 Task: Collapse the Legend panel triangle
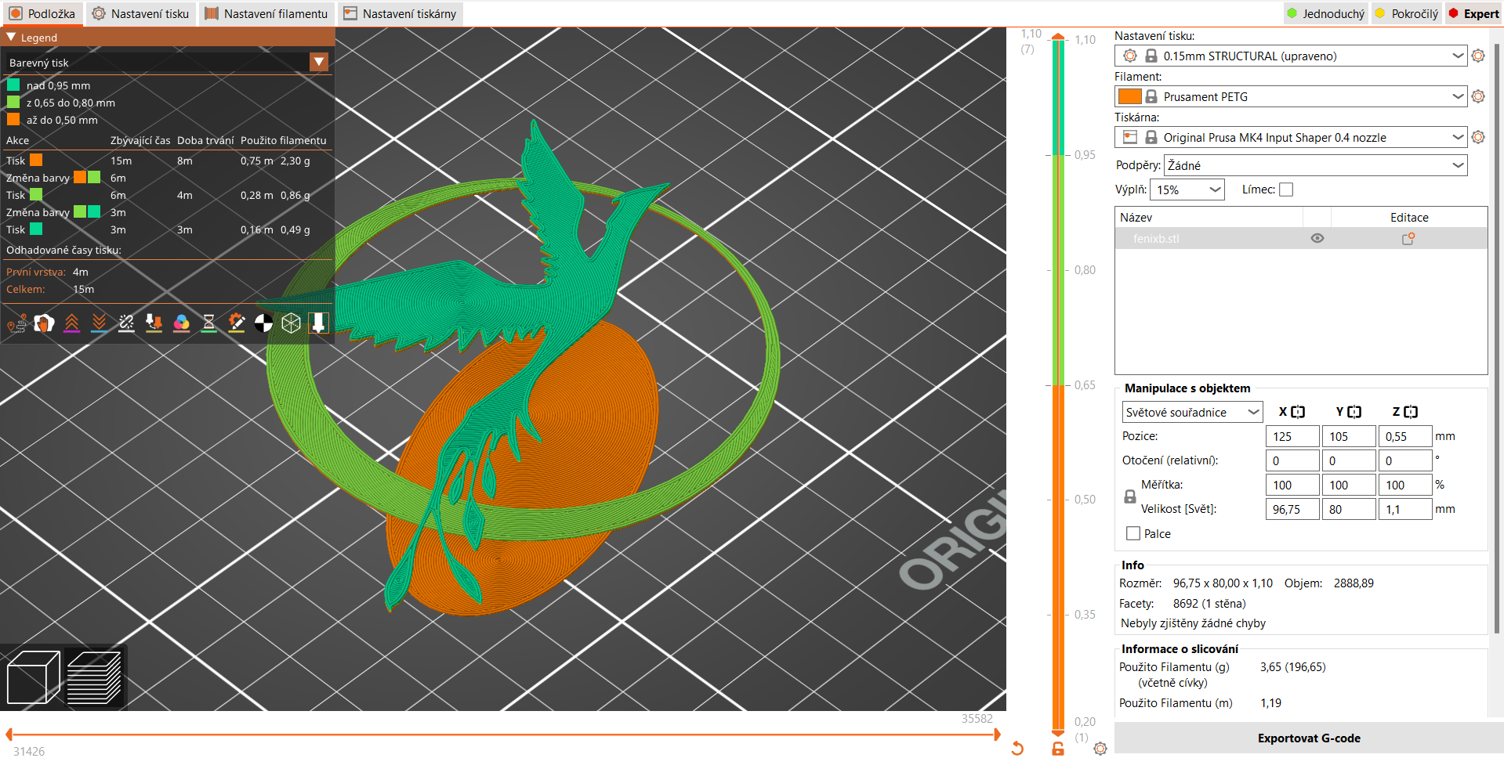coord(11,37)
